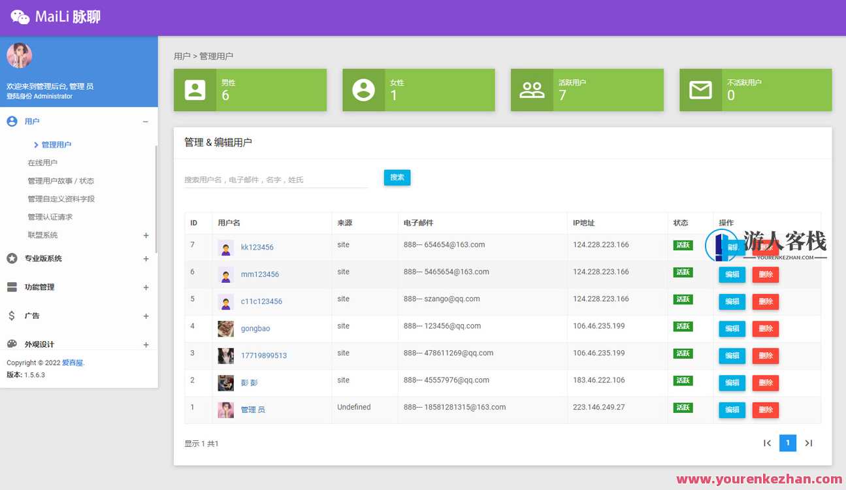Screen dimensions: 846x490
Task: Focus the user search input field
Action: (x=276, y=180)
